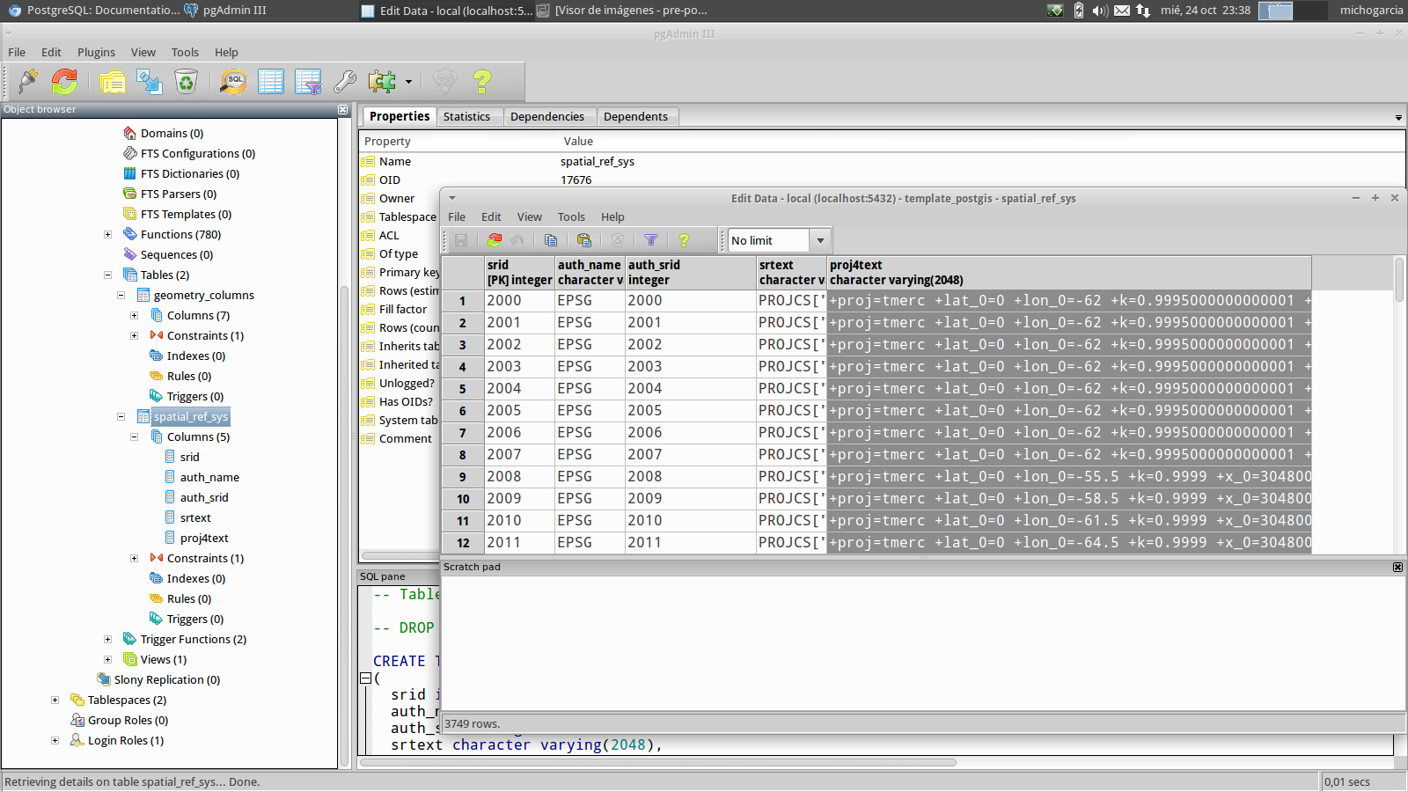This screenshot has height=792, width=1408.
Task: Paste clipboard in Edit Data toolbar
Action: coord(584,240)
